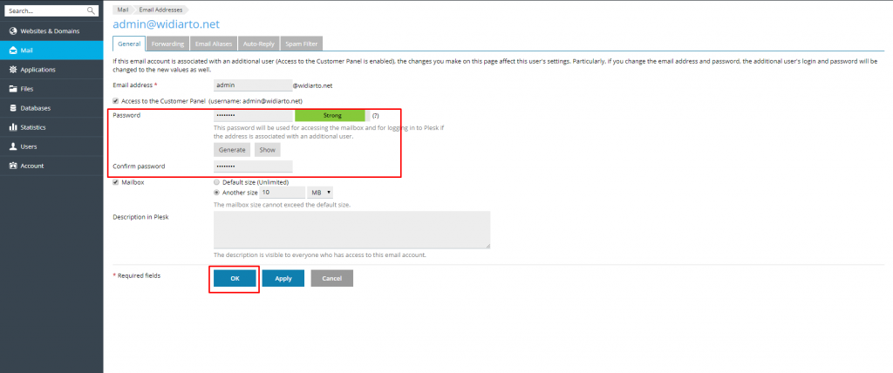893x373 pixels.
Task: Open Statistics via the bar chart icon
Action: click(x=13, y=127)
